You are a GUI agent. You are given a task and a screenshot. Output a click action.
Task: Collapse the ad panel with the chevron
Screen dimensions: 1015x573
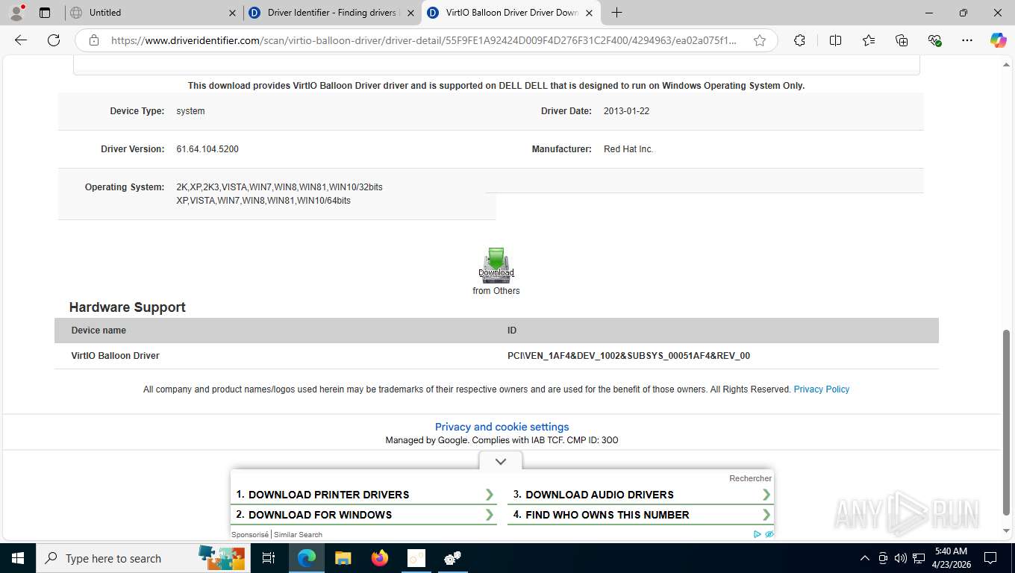(501, 462)
